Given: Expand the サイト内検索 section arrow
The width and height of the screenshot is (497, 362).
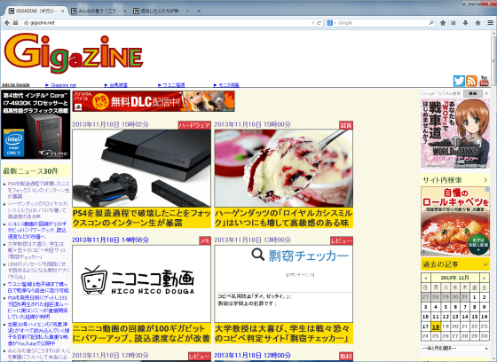Looking at the screenshot, I should click(485, 180).
